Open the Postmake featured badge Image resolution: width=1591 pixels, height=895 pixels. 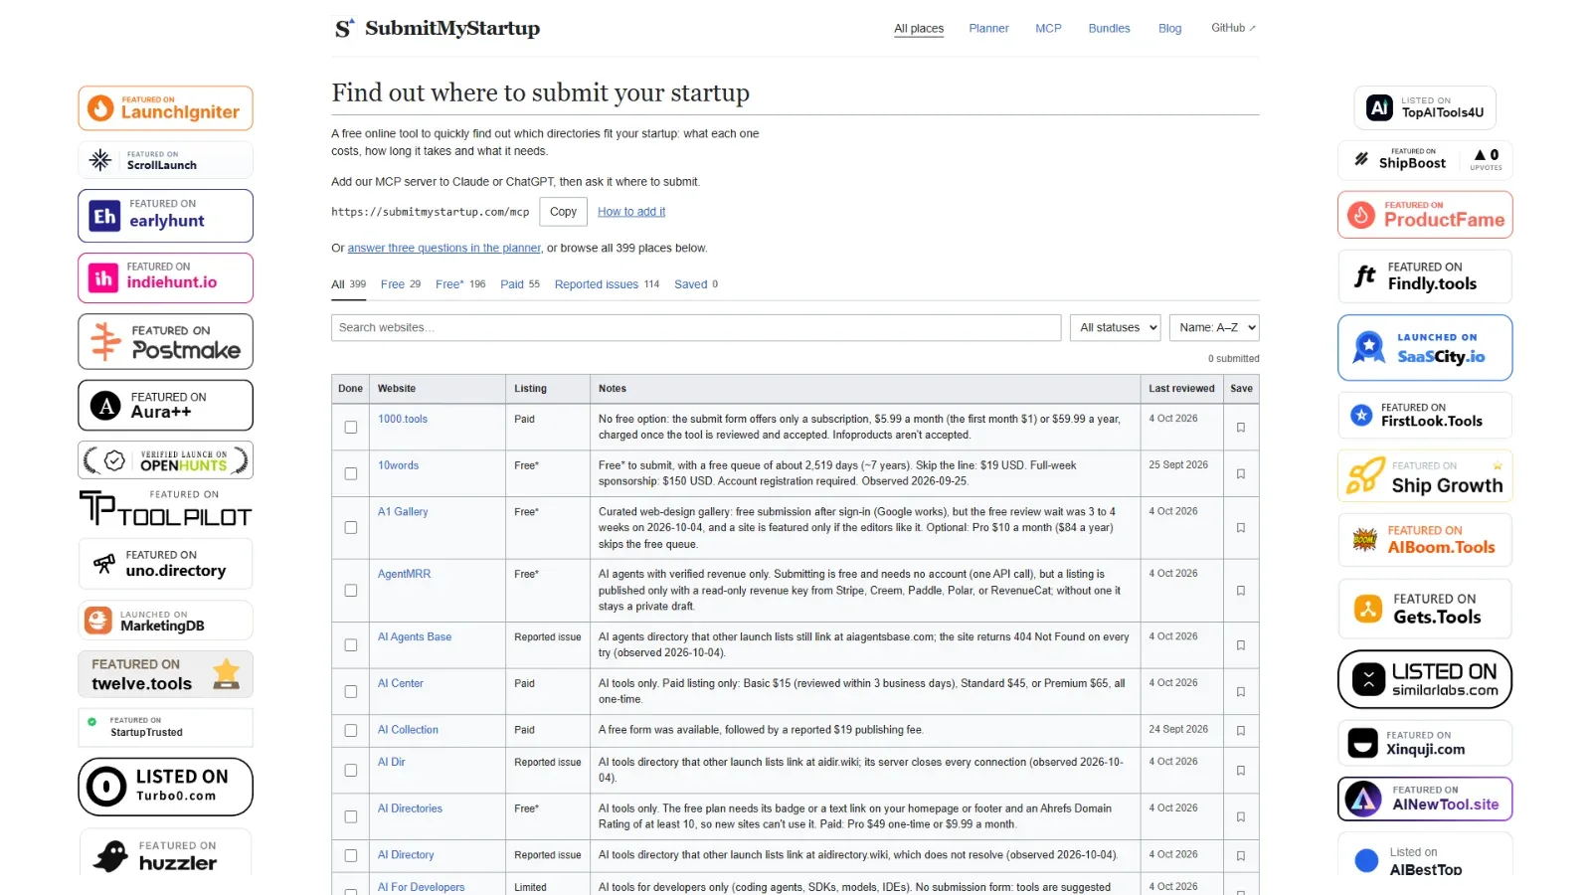(x=165, y=341)
